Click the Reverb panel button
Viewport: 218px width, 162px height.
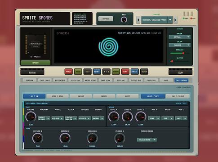(x=32, y=72)
